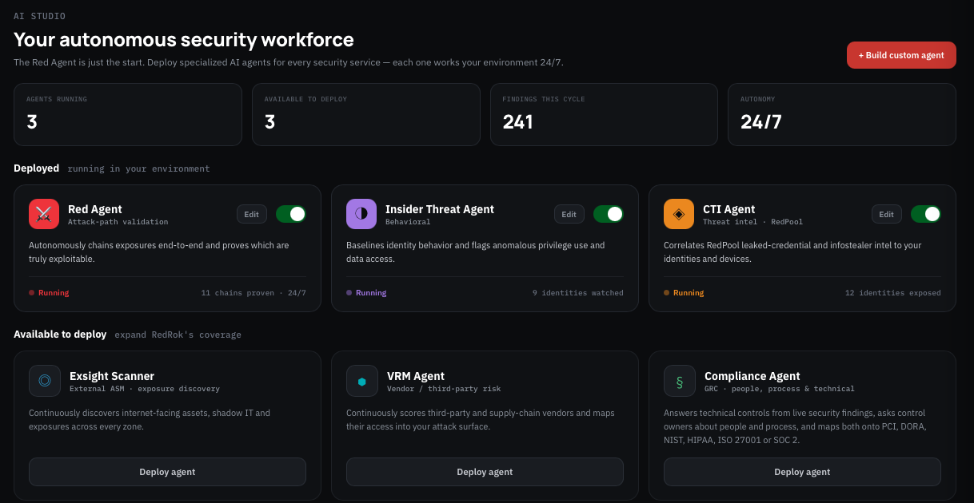Click the CTI Agent orange diamond icon
Viewport: 974px width, 503px height.
[679, 214]
